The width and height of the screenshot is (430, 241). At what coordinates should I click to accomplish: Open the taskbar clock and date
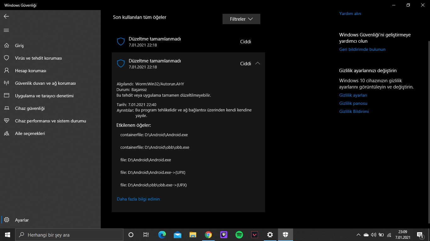[x=403, y=235]
